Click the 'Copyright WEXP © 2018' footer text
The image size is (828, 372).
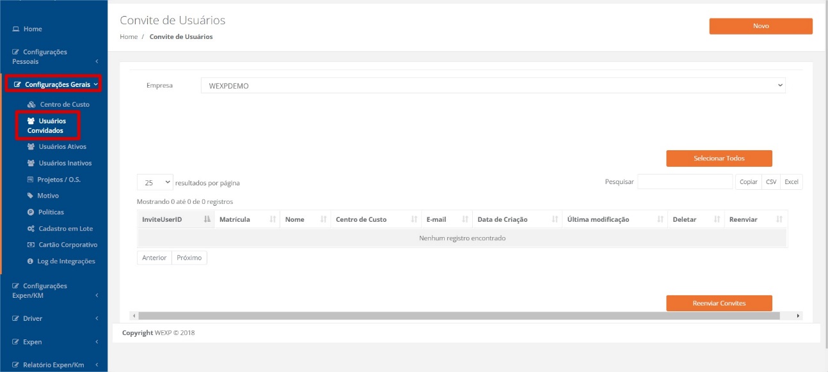click(159, 333)
